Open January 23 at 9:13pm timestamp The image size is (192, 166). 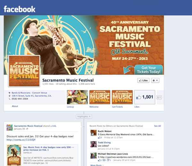[x=109, y=149]
